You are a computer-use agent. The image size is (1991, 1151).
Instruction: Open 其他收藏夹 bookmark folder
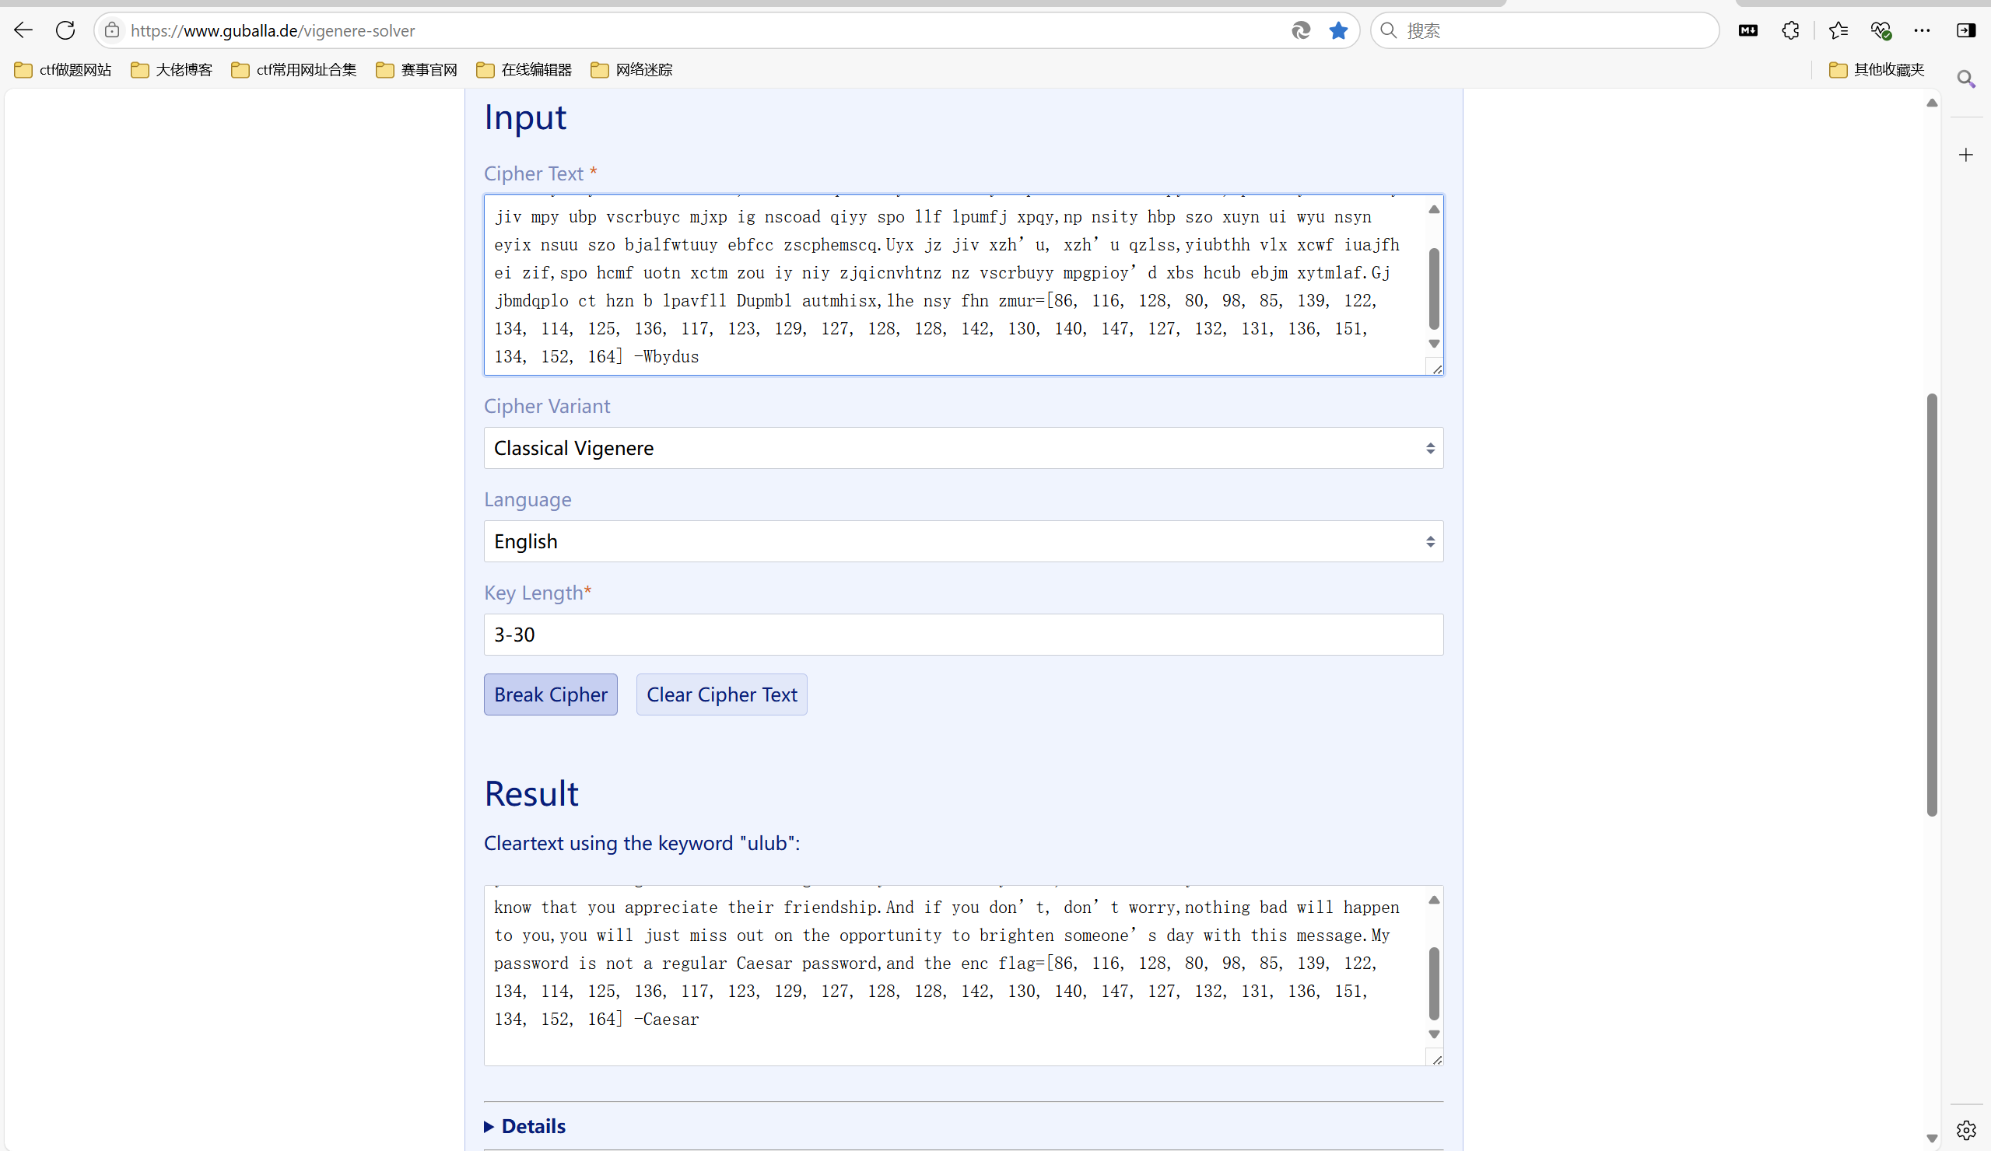click(x=1877, y=69)
